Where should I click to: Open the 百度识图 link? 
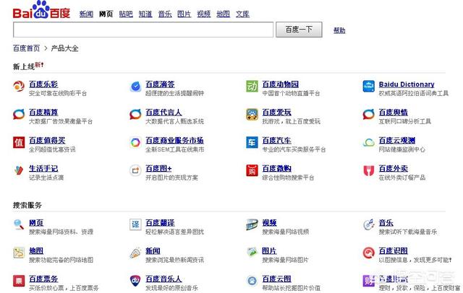(394, 251)
